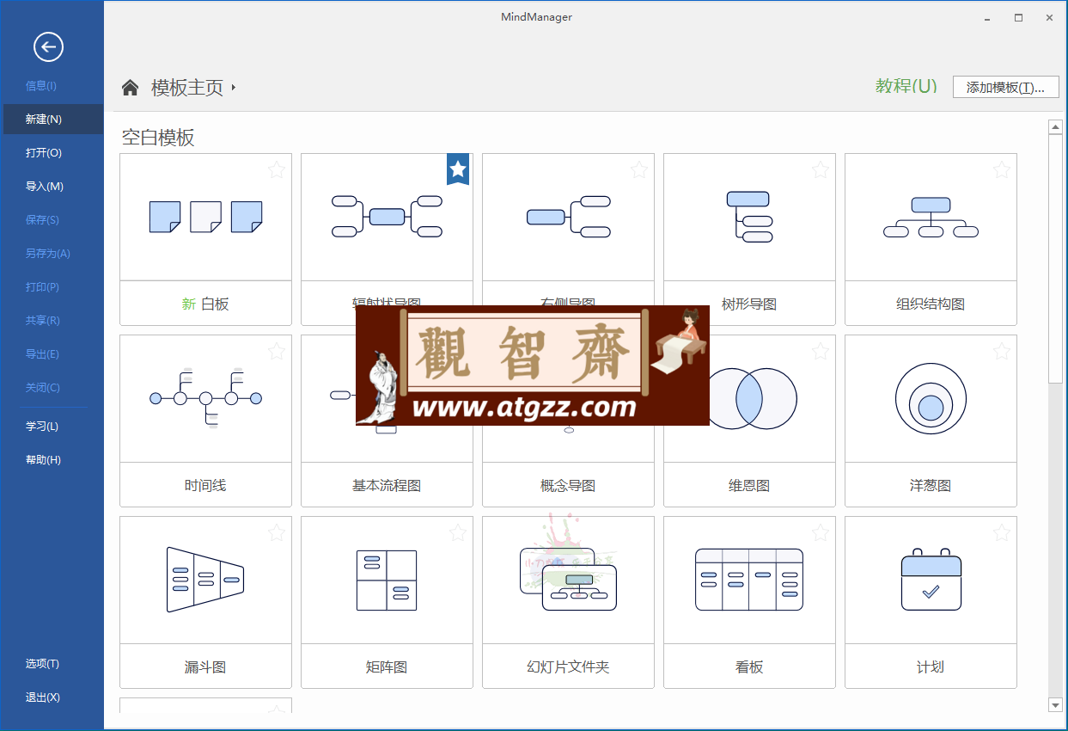The height and width of the screenshot is (731, 1068).
Task: Open the right map template icon
Action: pyautogui.click(x=568, y=217)
